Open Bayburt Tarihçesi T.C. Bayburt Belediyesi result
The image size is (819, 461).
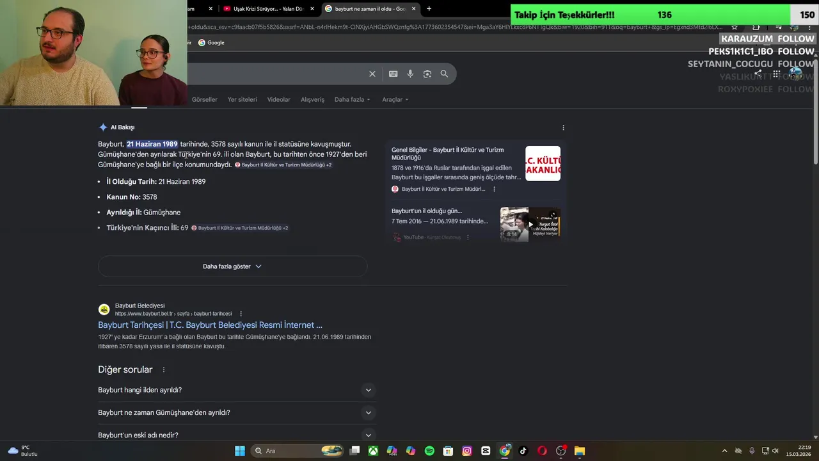point(210,325)
